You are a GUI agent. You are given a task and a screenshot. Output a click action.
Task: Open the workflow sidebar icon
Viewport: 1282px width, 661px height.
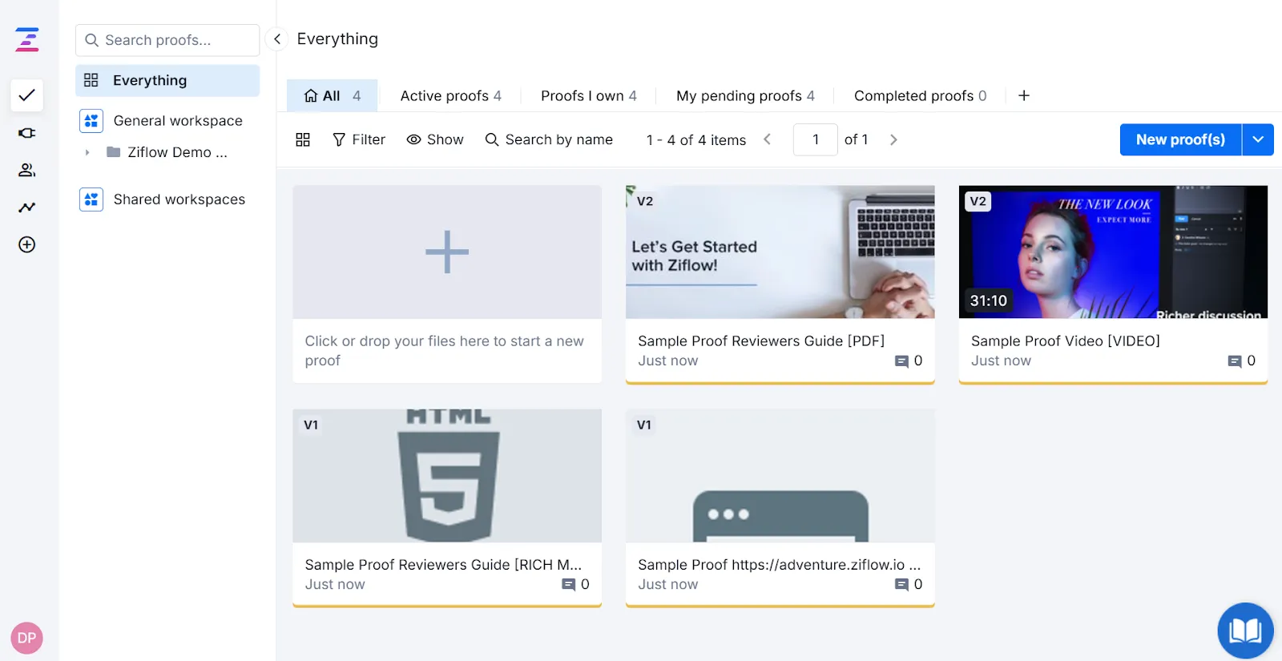(27, 133)
